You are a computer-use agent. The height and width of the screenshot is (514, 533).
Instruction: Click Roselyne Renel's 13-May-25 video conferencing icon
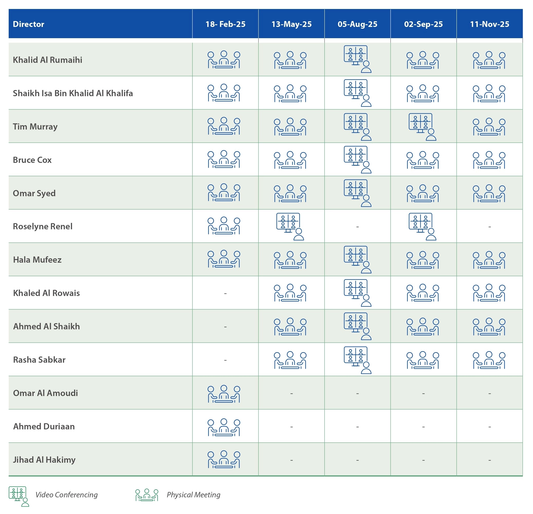[x=290, y=227]
